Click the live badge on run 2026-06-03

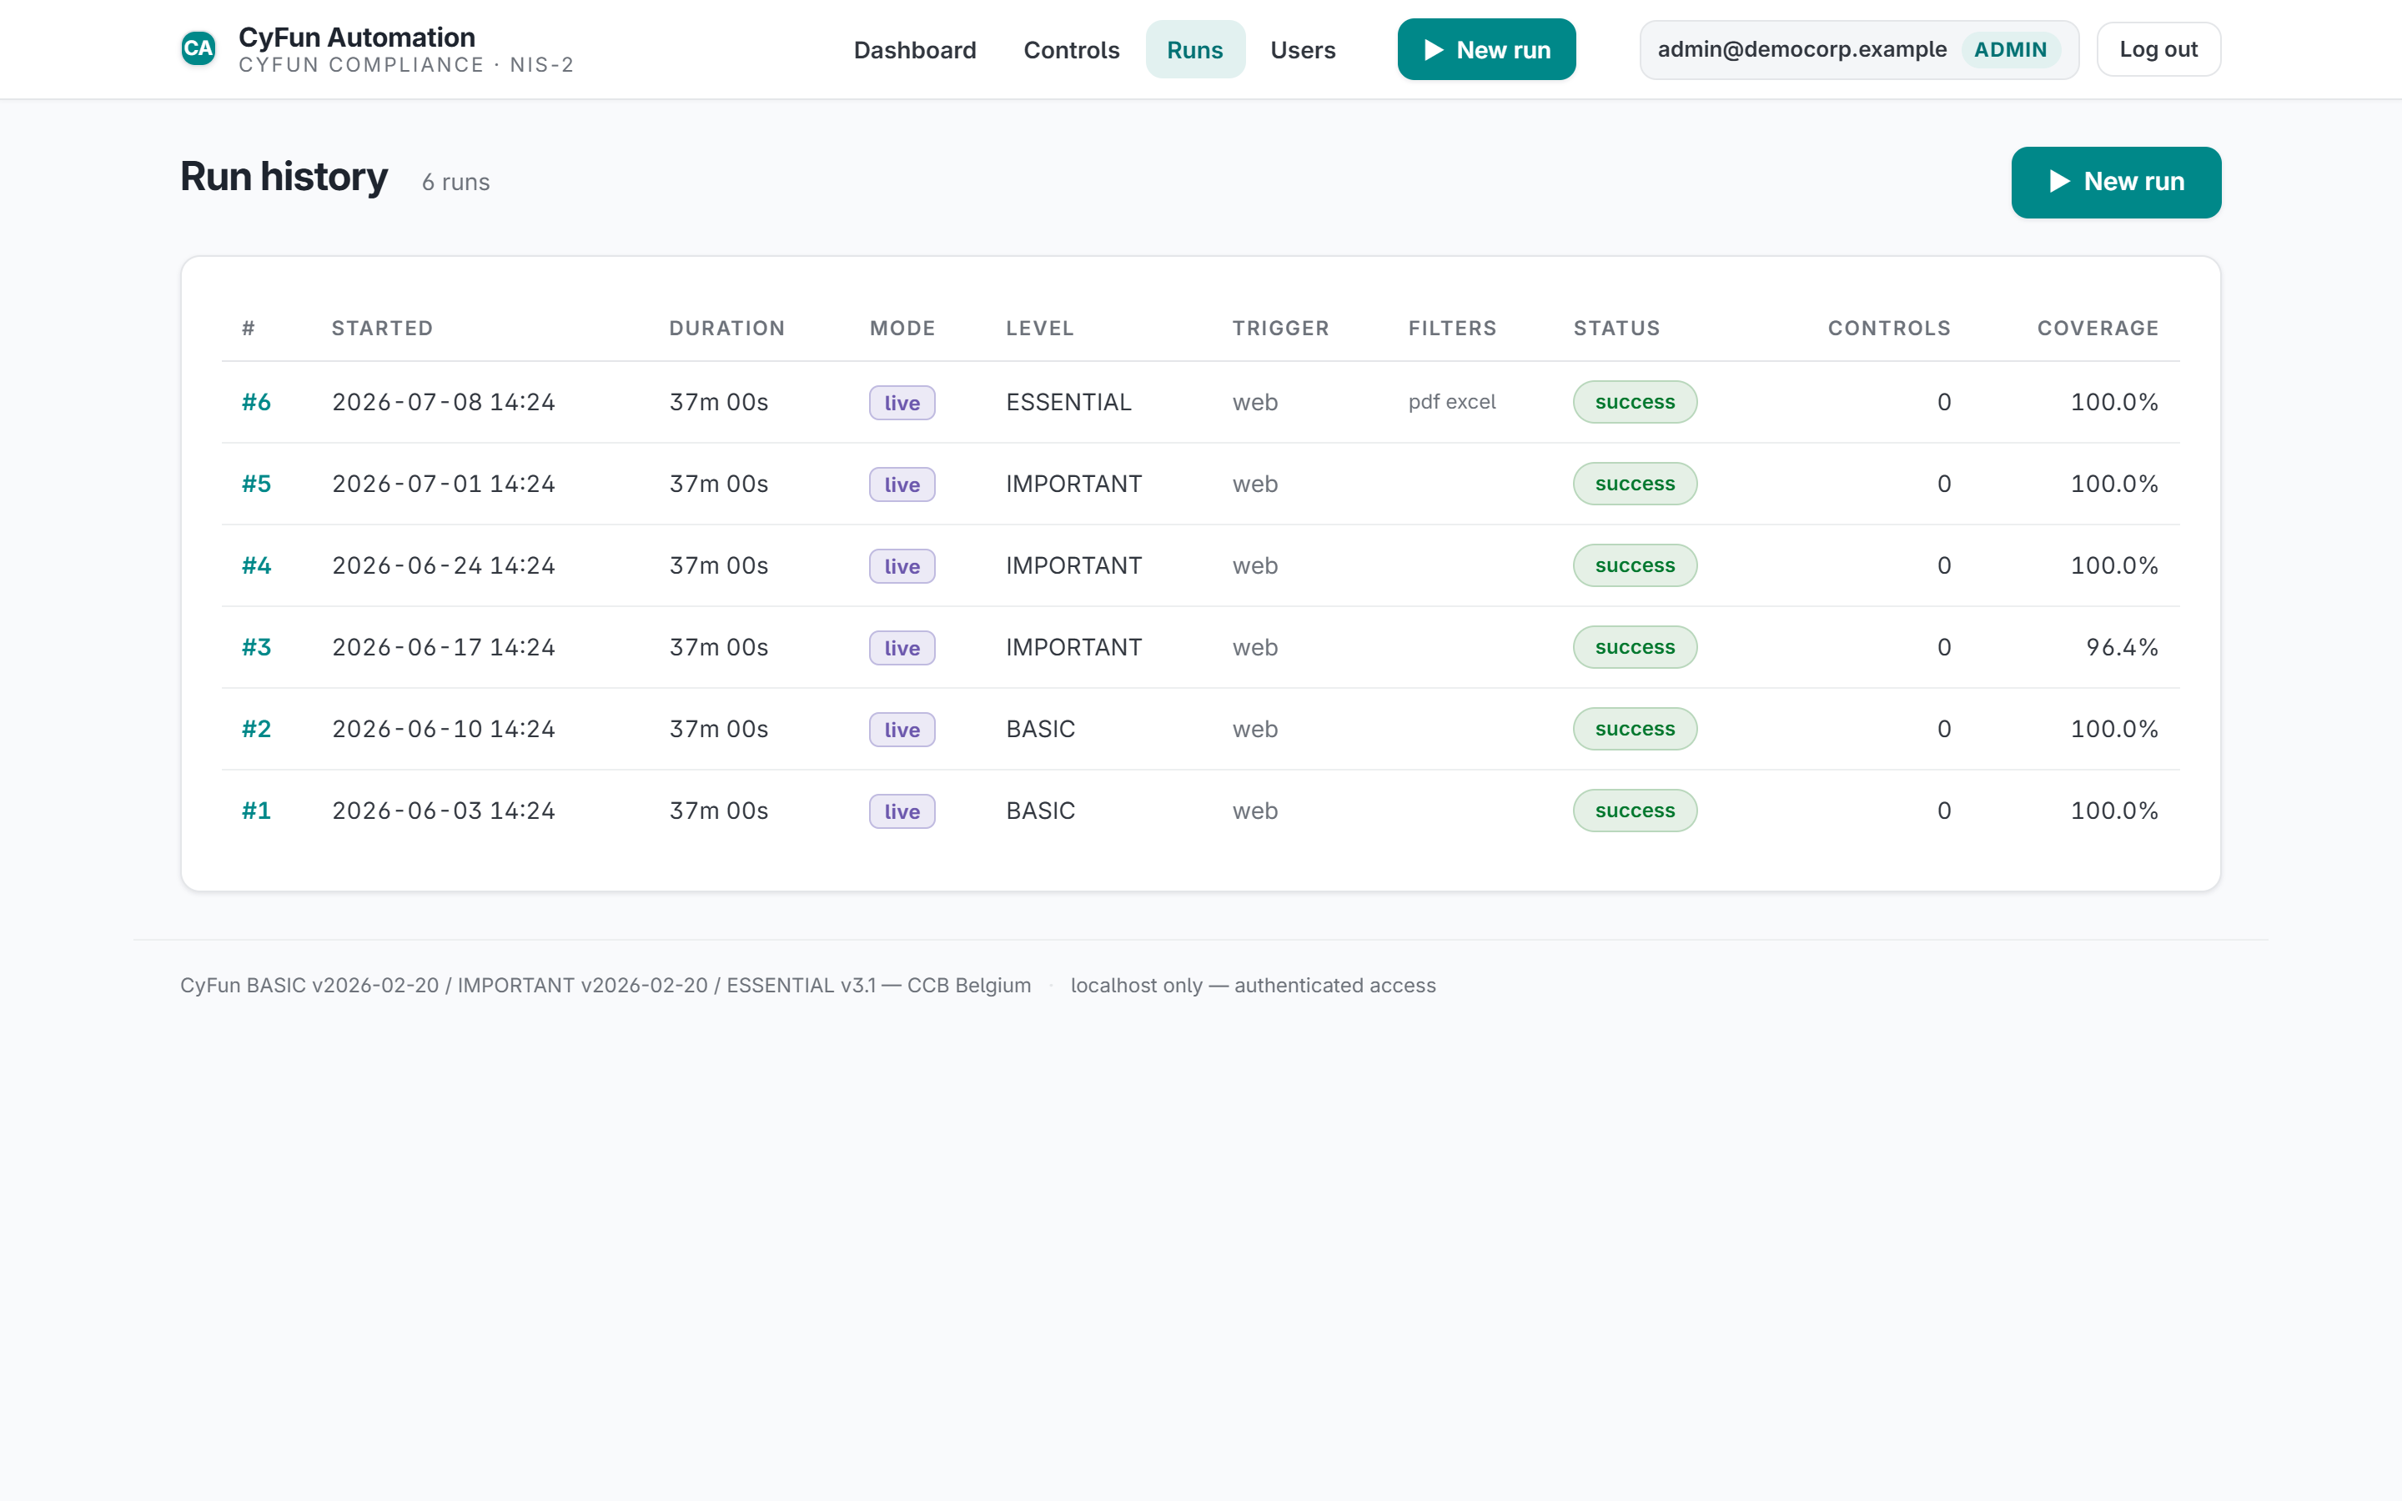point(902,811)
